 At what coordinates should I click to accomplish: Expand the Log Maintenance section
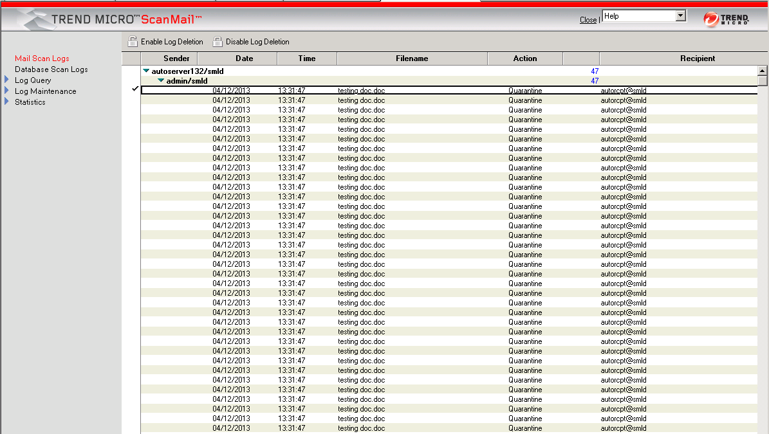pos(7,91)
